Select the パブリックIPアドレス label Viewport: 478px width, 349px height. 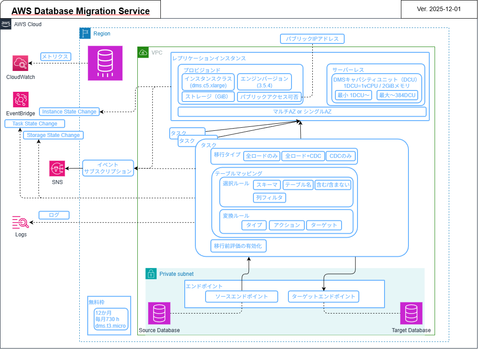312,39
